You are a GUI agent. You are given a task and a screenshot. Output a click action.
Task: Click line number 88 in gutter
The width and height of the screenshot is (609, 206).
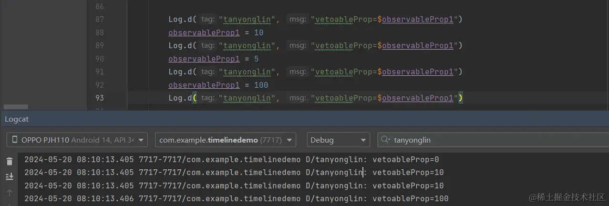99,33
